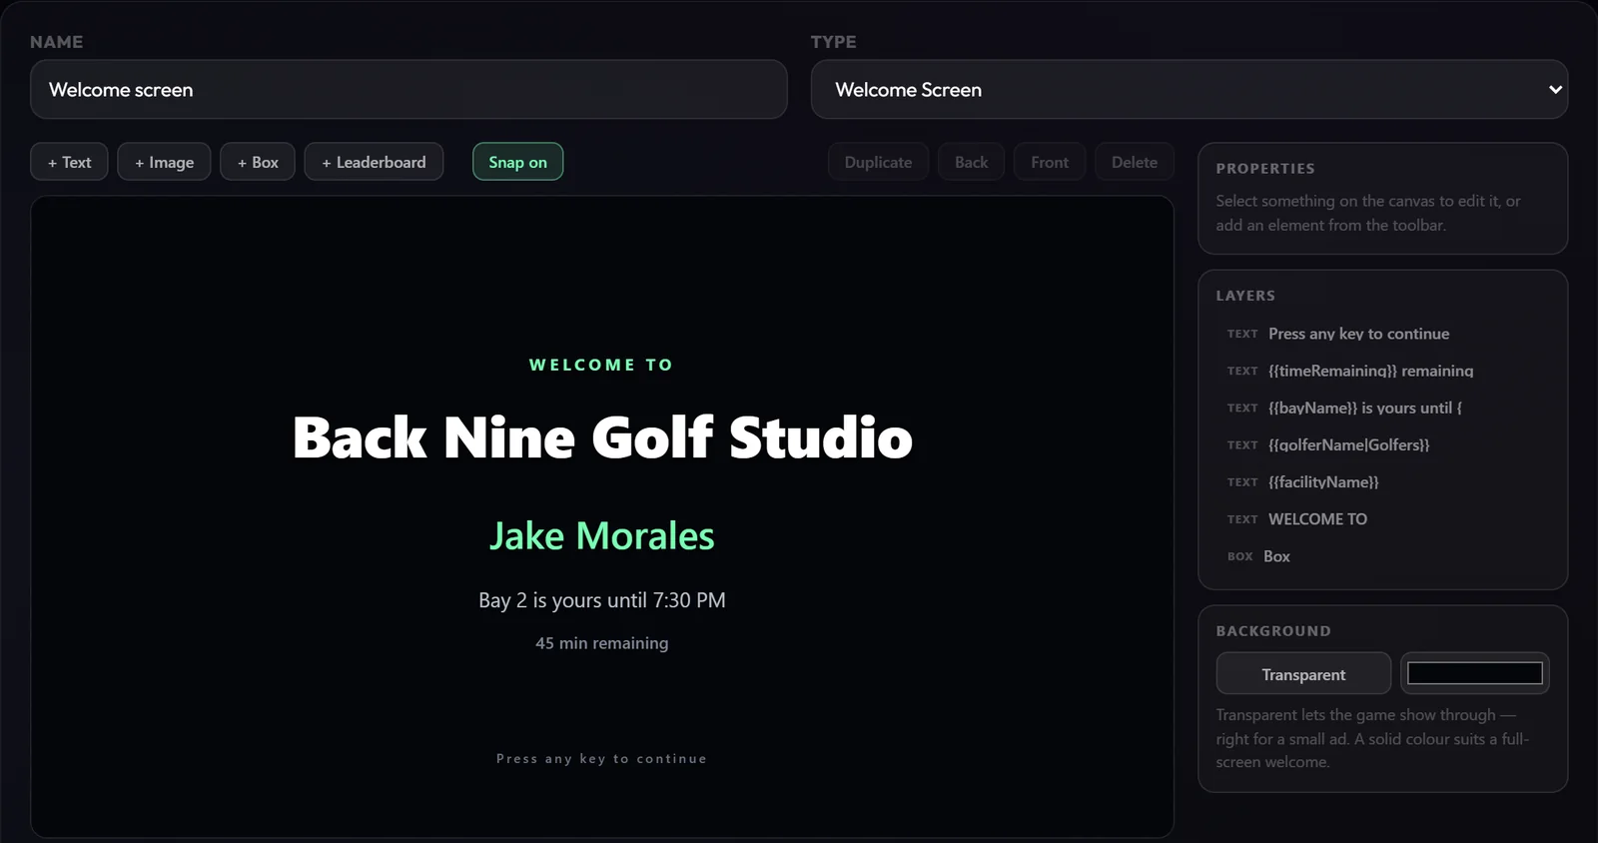Viewport: 1598px width, 843px height.
Task: Open the background colour swatch
Action: (x=1475, y=673)
